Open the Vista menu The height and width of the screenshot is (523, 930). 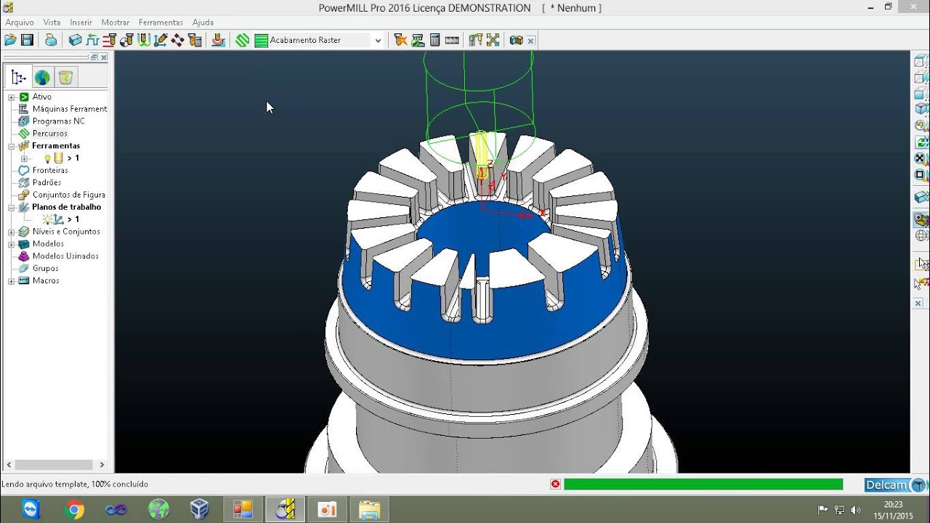coord(52,23)
